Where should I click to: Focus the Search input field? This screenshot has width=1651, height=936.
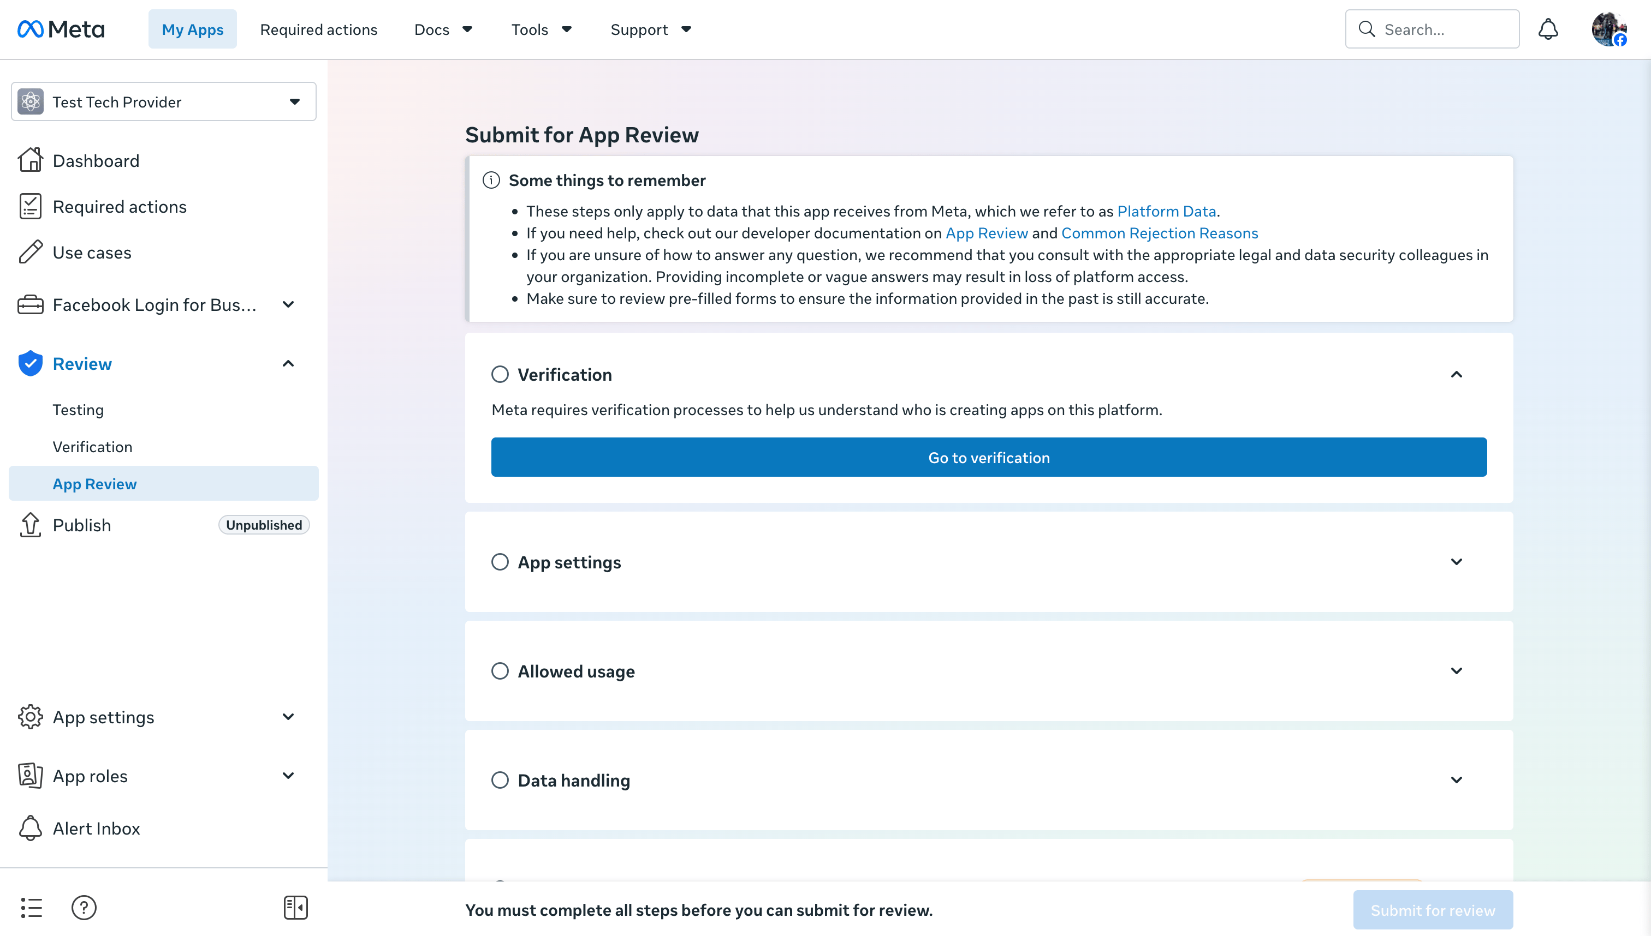tap(1432, 29)
